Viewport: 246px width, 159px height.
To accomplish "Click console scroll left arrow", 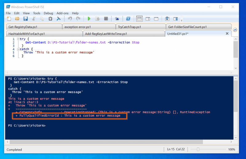I will click(7, 142).
